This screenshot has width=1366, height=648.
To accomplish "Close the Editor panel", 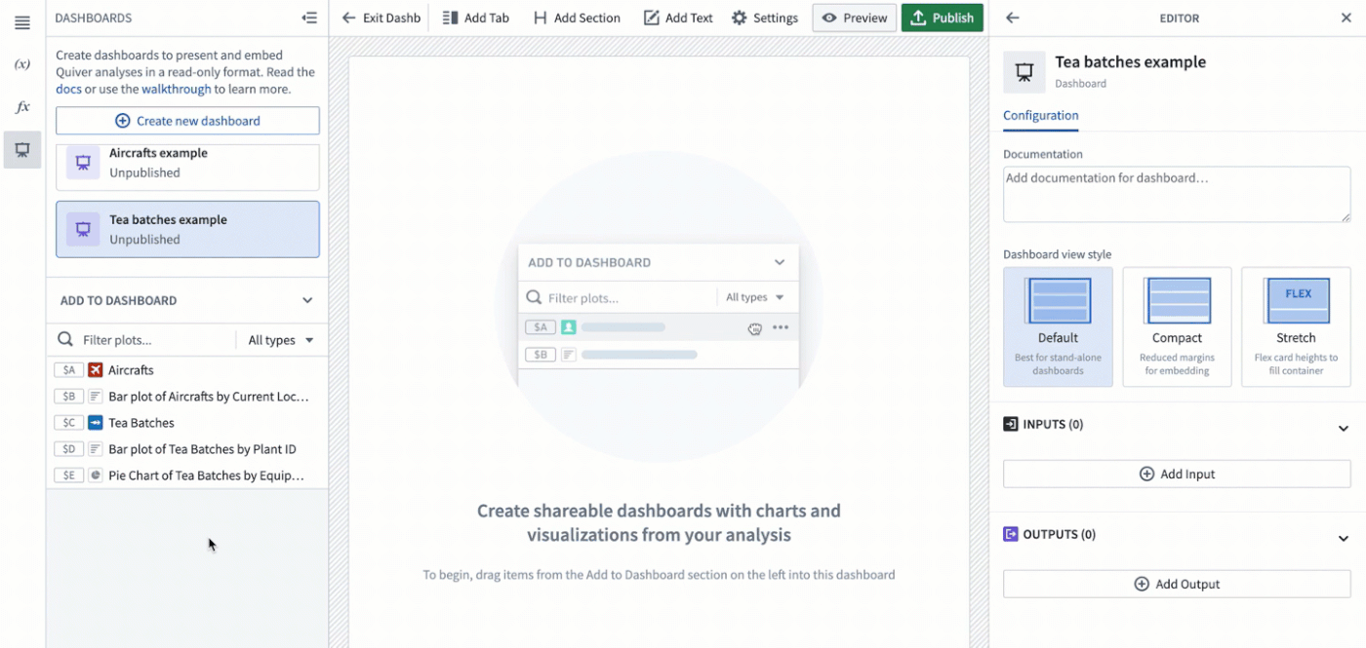I will [x=1345, y=18].
